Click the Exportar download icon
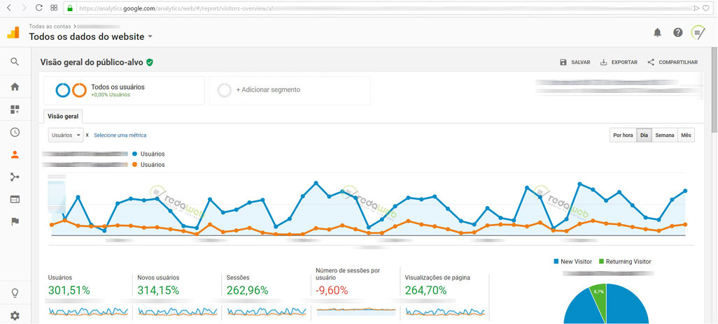The image size is (718, 324). tap(603, 62)
